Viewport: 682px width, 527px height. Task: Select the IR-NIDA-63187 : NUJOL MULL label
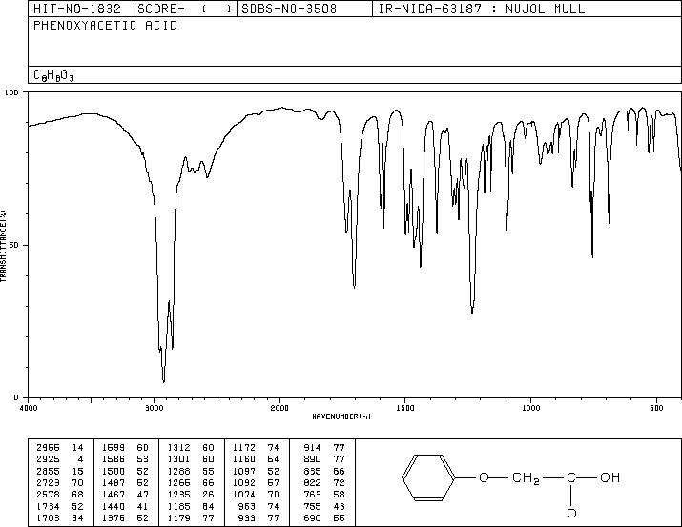click(x=482, y=9)
